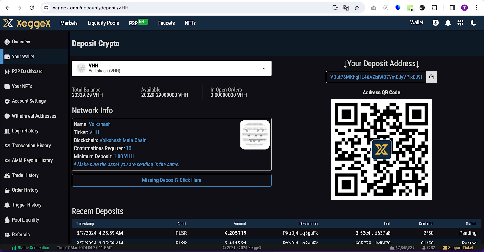
Task: Open Withdrawal Addresses
Action: tap(34, 116)
